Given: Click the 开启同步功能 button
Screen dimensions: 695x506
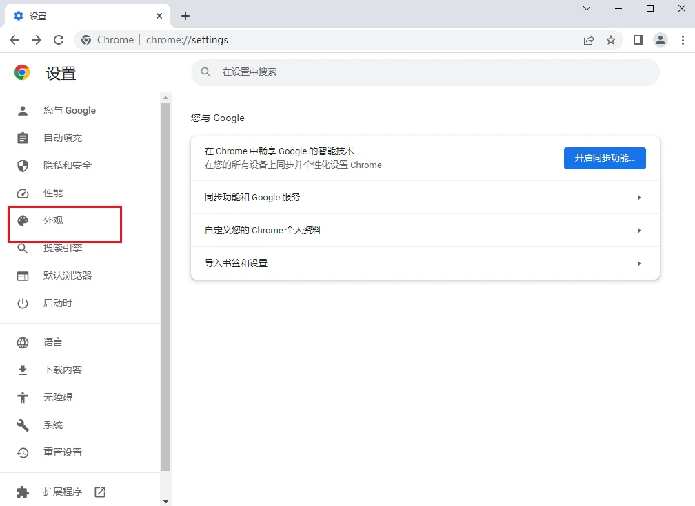Looking at the screenshot, I should pos(604,158).
